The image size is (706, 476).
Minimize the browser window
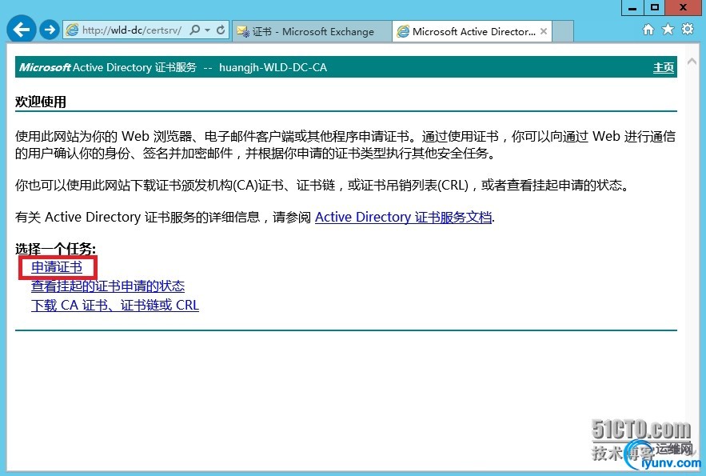pyautogui.click(x=632, y=8)
